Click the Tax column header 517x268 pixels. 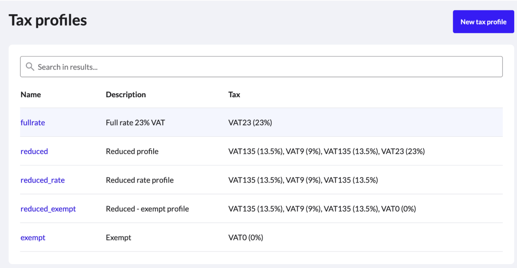pos(234,94)
